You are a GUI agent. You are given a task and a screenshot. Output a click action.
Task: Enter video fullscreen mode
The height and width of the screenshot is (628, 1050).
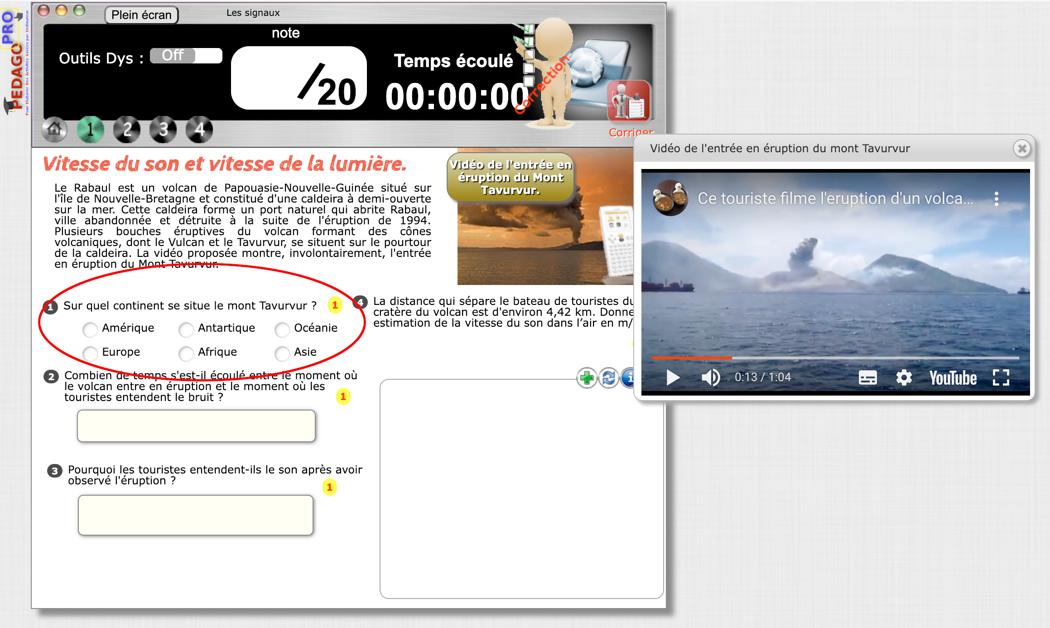(1001, 377)
